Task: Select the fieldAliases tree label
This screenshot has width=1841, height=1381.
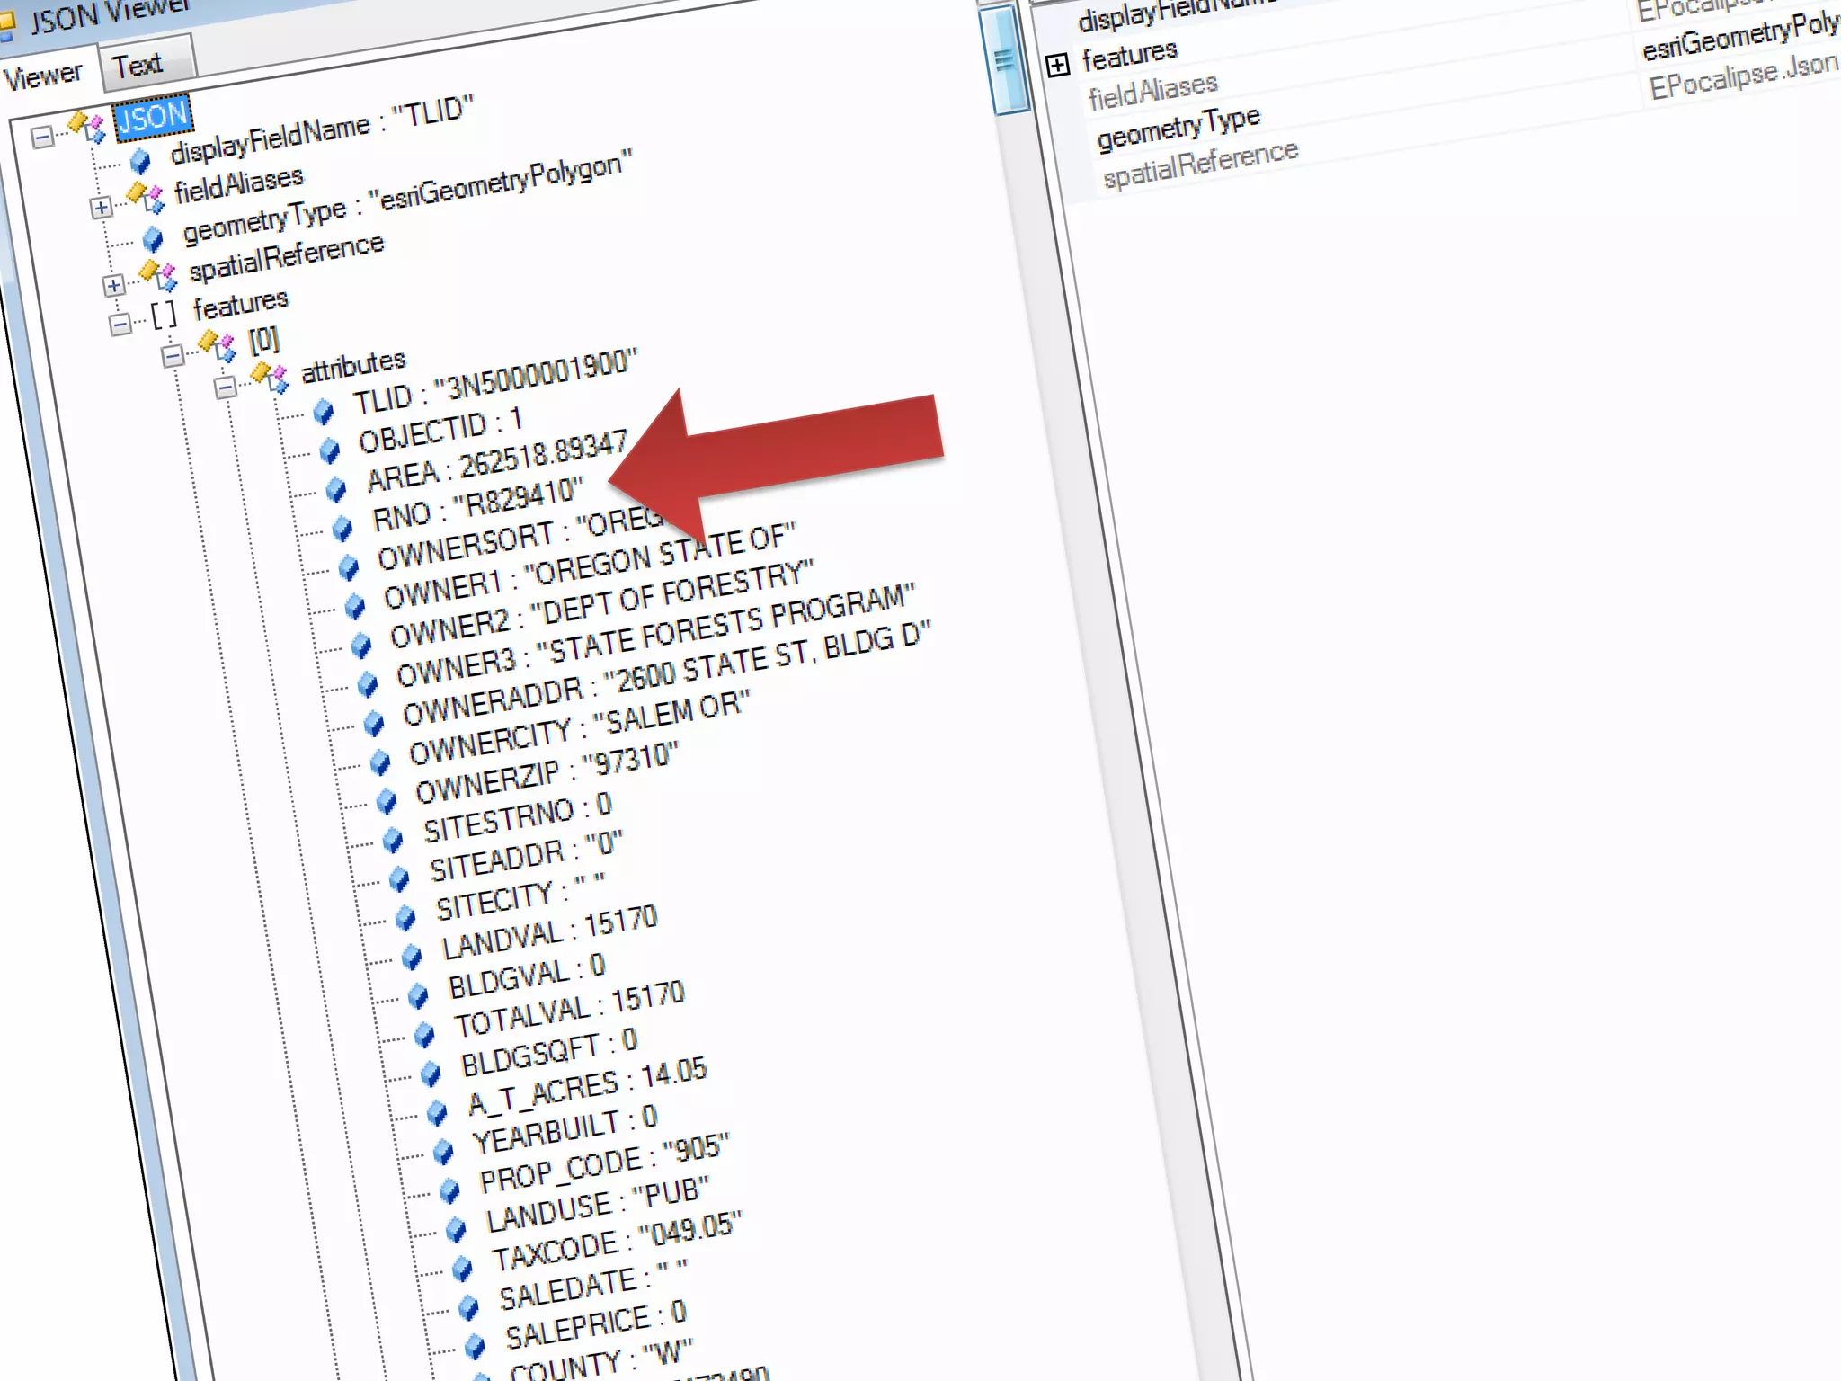Action: pos(238,184)
